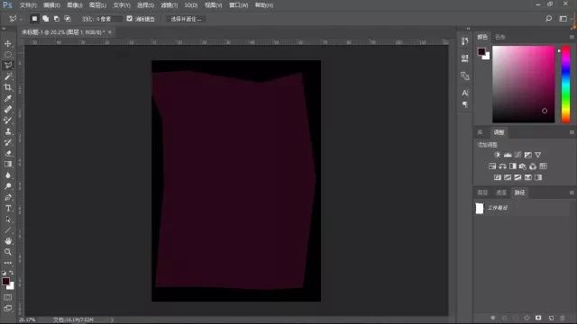Viewport: 577px width, 324px height.
Task: Open the Adjustments panel flyout menu
Action: coord(572,132)
